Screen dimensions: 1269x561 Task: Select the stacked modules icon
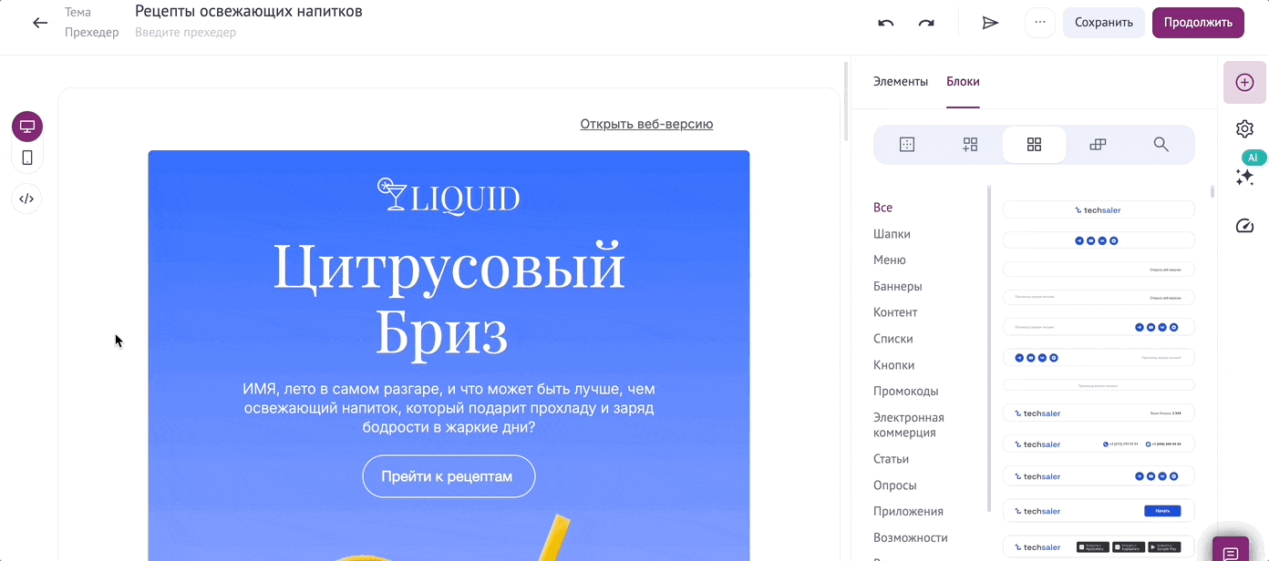coord(1098,144)
